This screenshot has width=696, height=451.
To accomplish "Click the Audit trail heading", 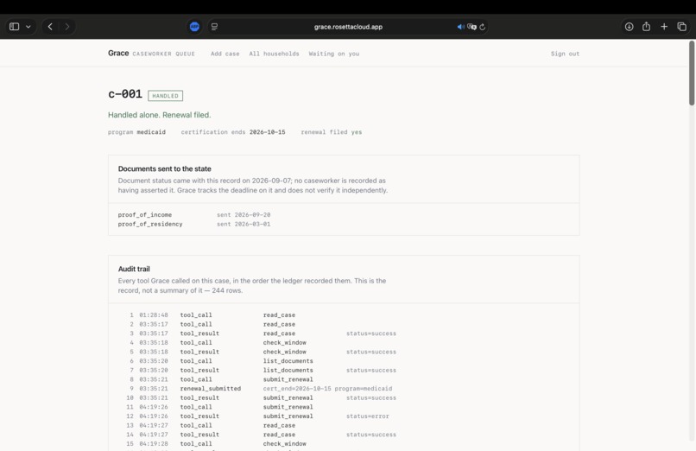I will tap(134, 269).
